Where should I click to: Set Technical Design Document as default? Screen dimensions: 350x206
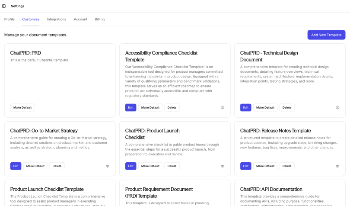click(x=265, y=107)
